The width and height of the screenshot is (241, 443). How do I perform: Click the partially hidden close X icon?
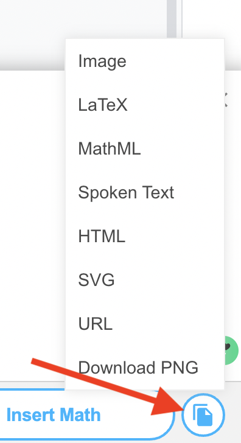click(x=226, y=100)
